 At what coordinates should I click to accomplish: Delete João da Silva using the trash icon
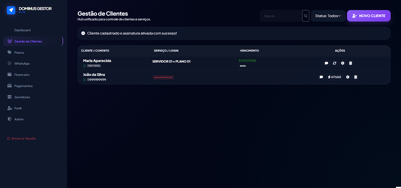tap(356, 77)
